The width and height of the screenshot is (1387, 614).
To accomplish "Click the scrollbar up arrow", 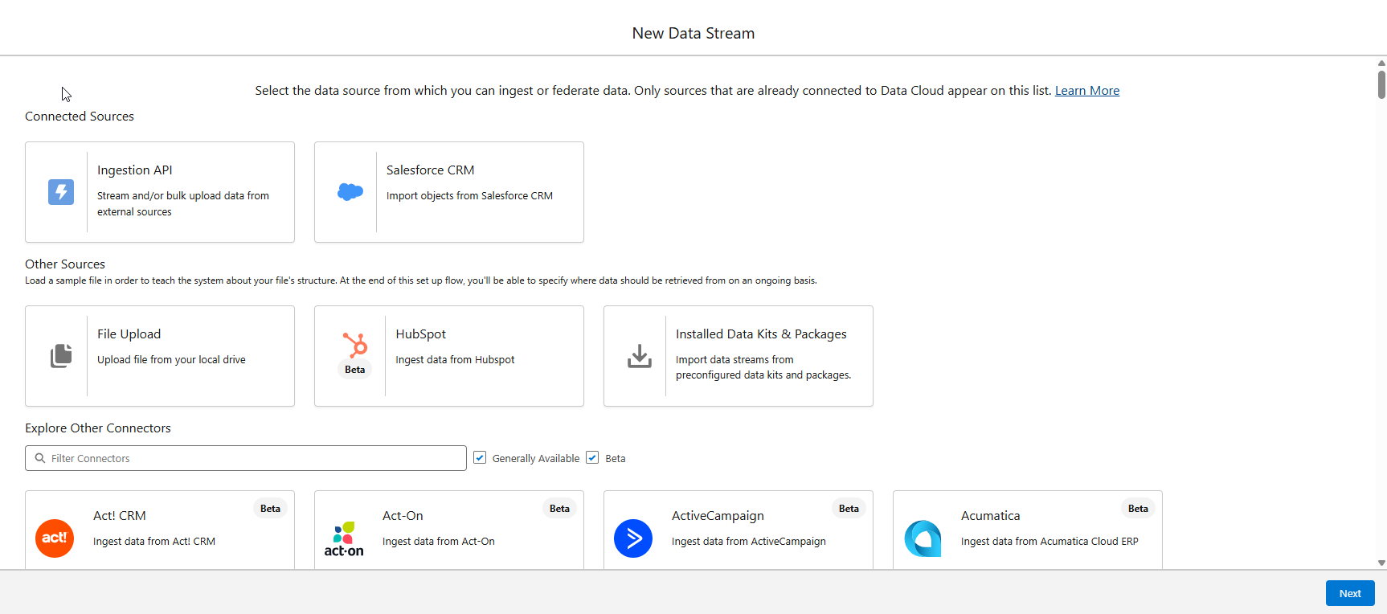I will pos(1381,63).
